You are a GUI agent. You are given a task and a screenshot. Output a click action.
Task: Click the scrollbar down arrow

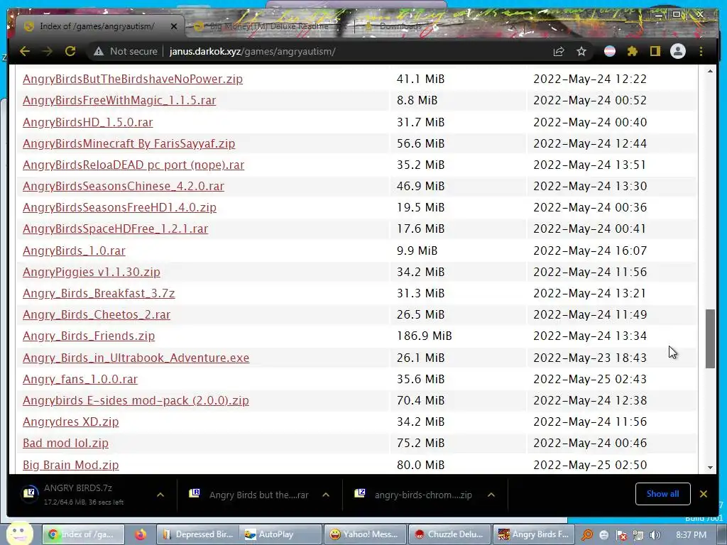click(x=710, y=467)
